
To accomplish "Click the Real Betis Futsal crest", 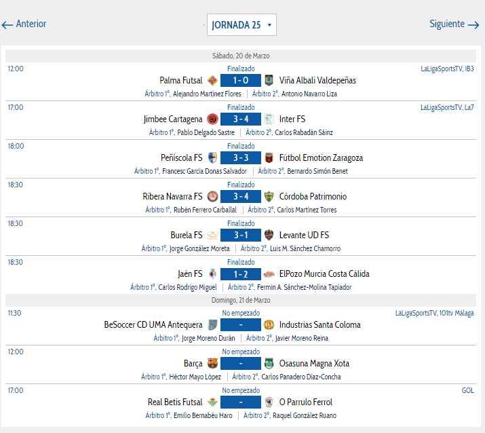I will point(212,402).
